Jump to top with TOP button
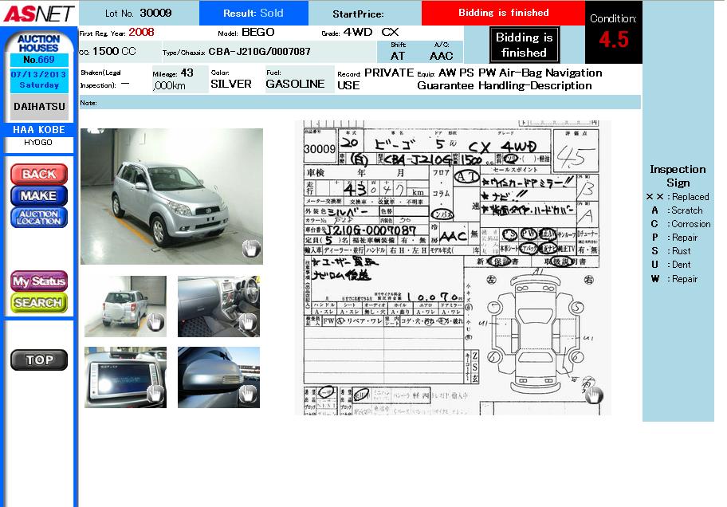This screenshot has width=727, height=507. tap(38, 360)
